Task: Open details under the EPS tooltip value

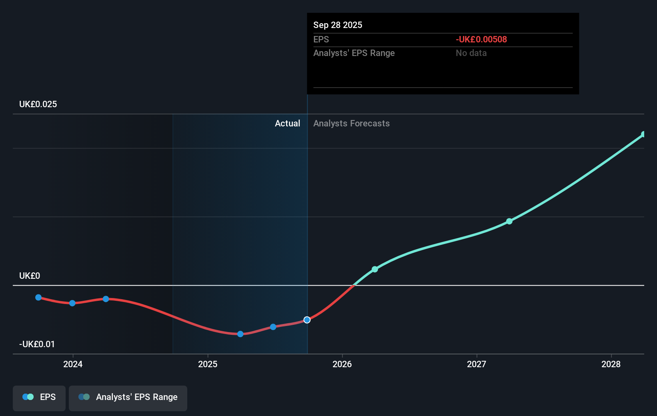Action: click(x=321, y=40)
